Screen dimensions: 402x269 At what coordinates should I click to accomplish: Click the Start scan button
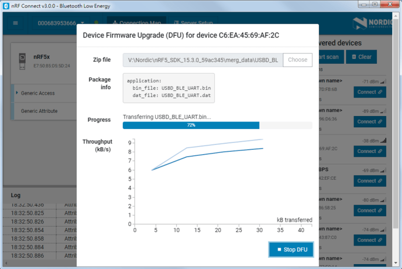[328, 56]
